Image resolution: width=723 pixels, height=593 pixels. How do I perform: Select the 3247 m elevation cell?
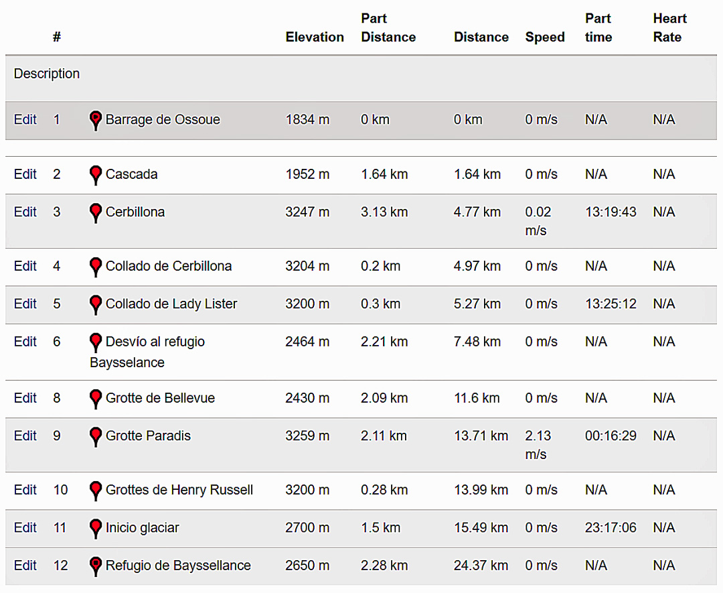(307, 212)
